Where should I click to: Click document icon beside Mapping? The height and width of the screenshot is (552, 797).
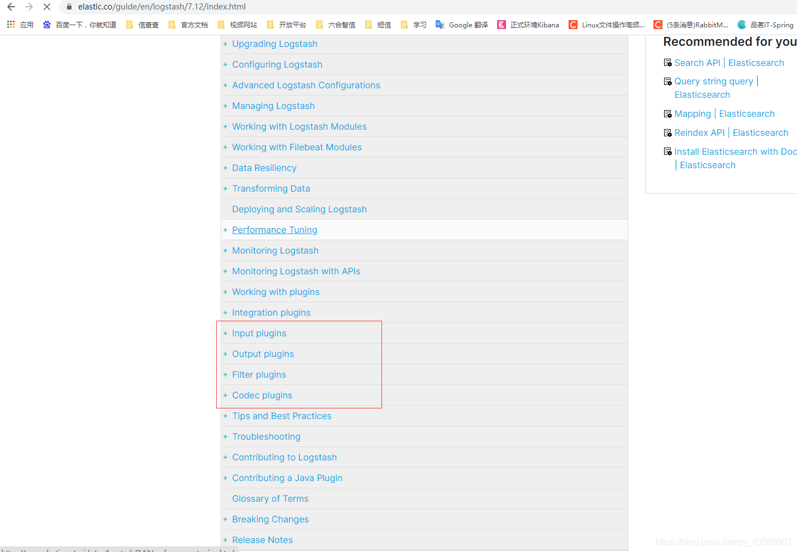pos(667,114)
